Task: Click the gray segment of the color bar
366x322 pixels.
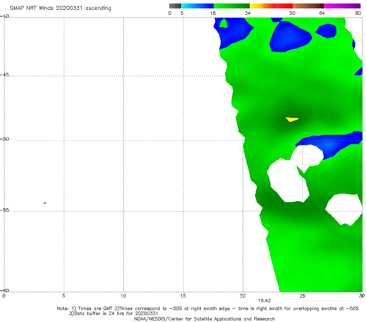Action: (175, 6)
